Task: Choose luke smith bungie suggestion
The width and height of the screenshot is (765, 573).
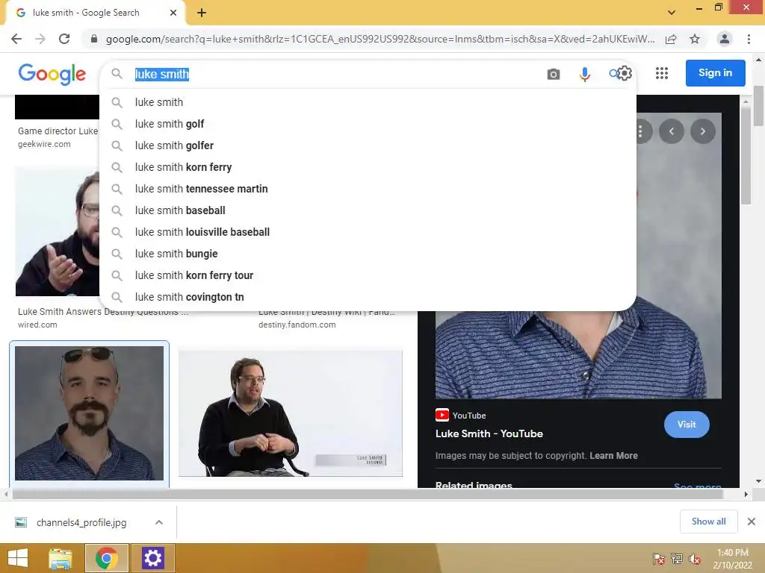Action: 368,254
